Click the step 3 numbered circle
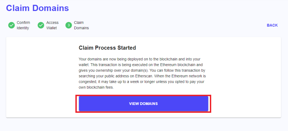Image resolution: width=288 pixels, height=131 pixels. 69,25
